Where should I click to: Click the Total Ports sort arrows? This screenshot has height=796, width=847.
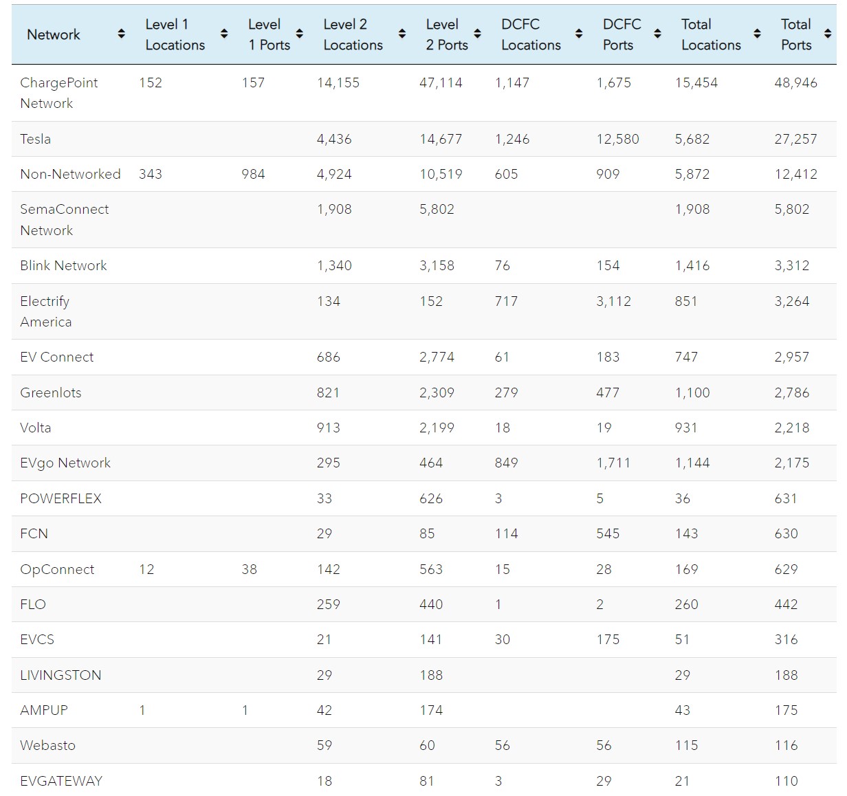click(828, 34)
